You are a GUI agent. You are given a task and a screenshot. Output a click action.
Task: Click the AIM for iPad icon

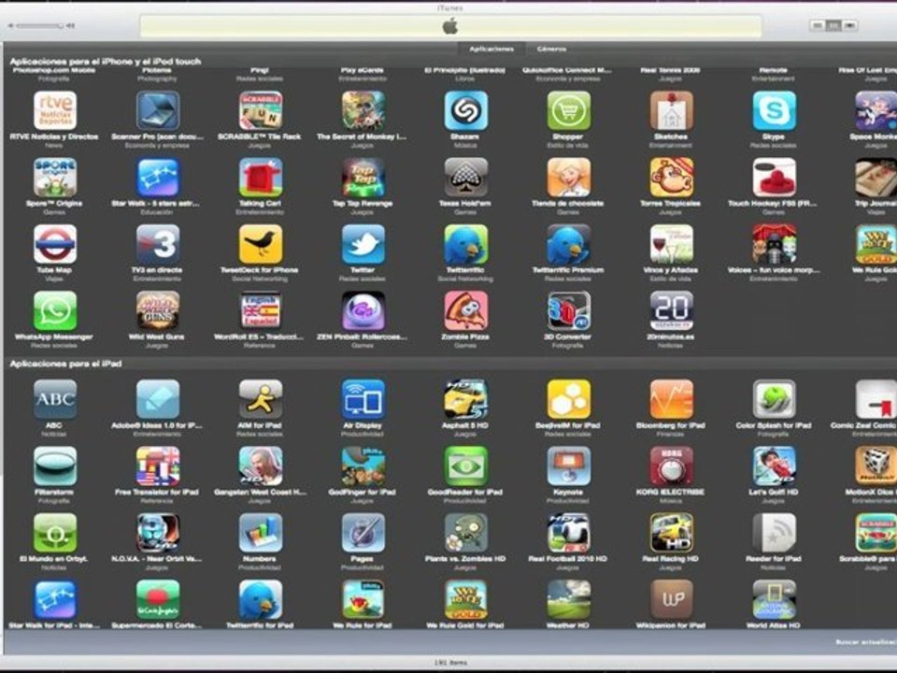tap(261, 399)
